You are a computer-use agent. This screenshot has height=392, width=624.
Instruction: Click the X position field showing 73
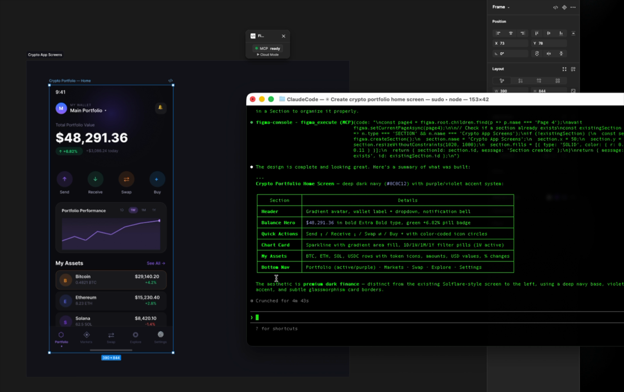click(x=510, y=43)
